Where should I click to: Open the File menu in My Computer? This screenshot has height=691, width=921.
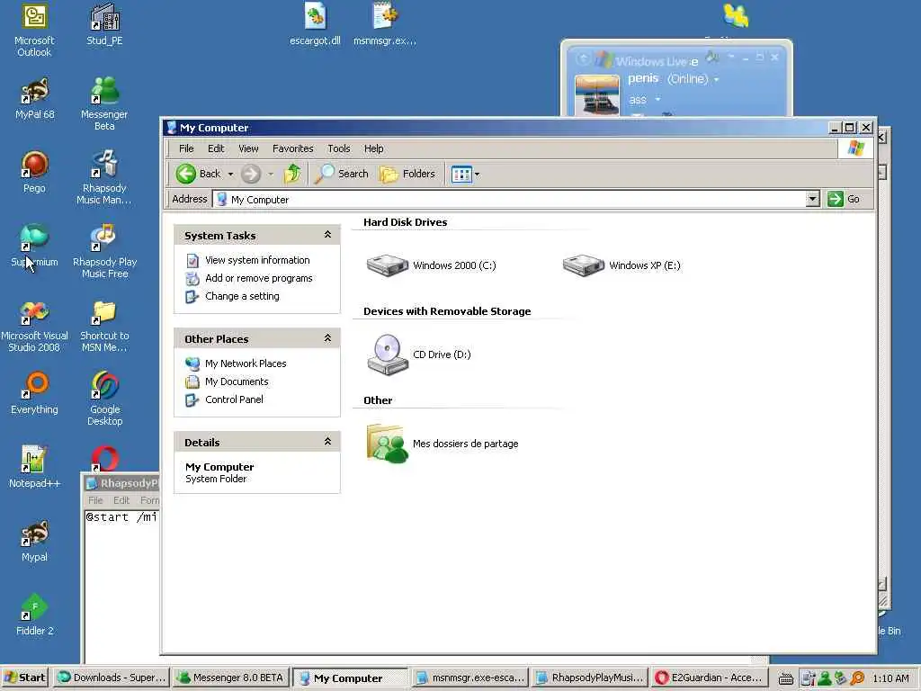(x=186, y=148)
